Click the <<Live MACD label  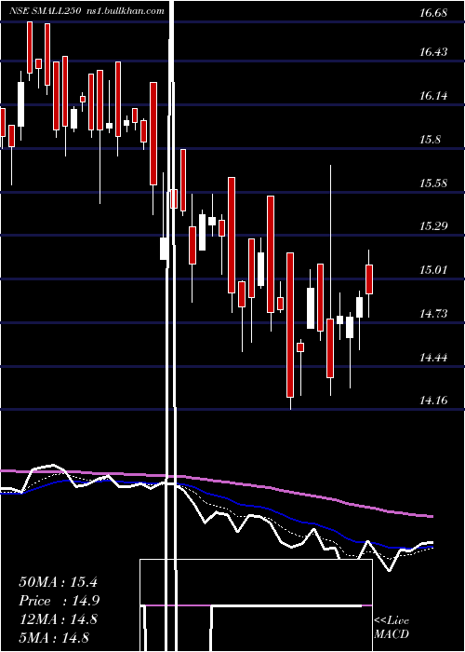pos(392,628)
